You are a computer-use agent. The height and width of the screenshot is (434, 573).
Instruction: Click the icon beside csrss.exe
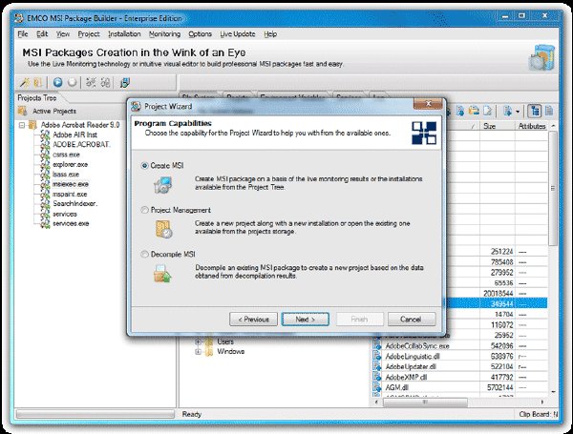[45, 155]
